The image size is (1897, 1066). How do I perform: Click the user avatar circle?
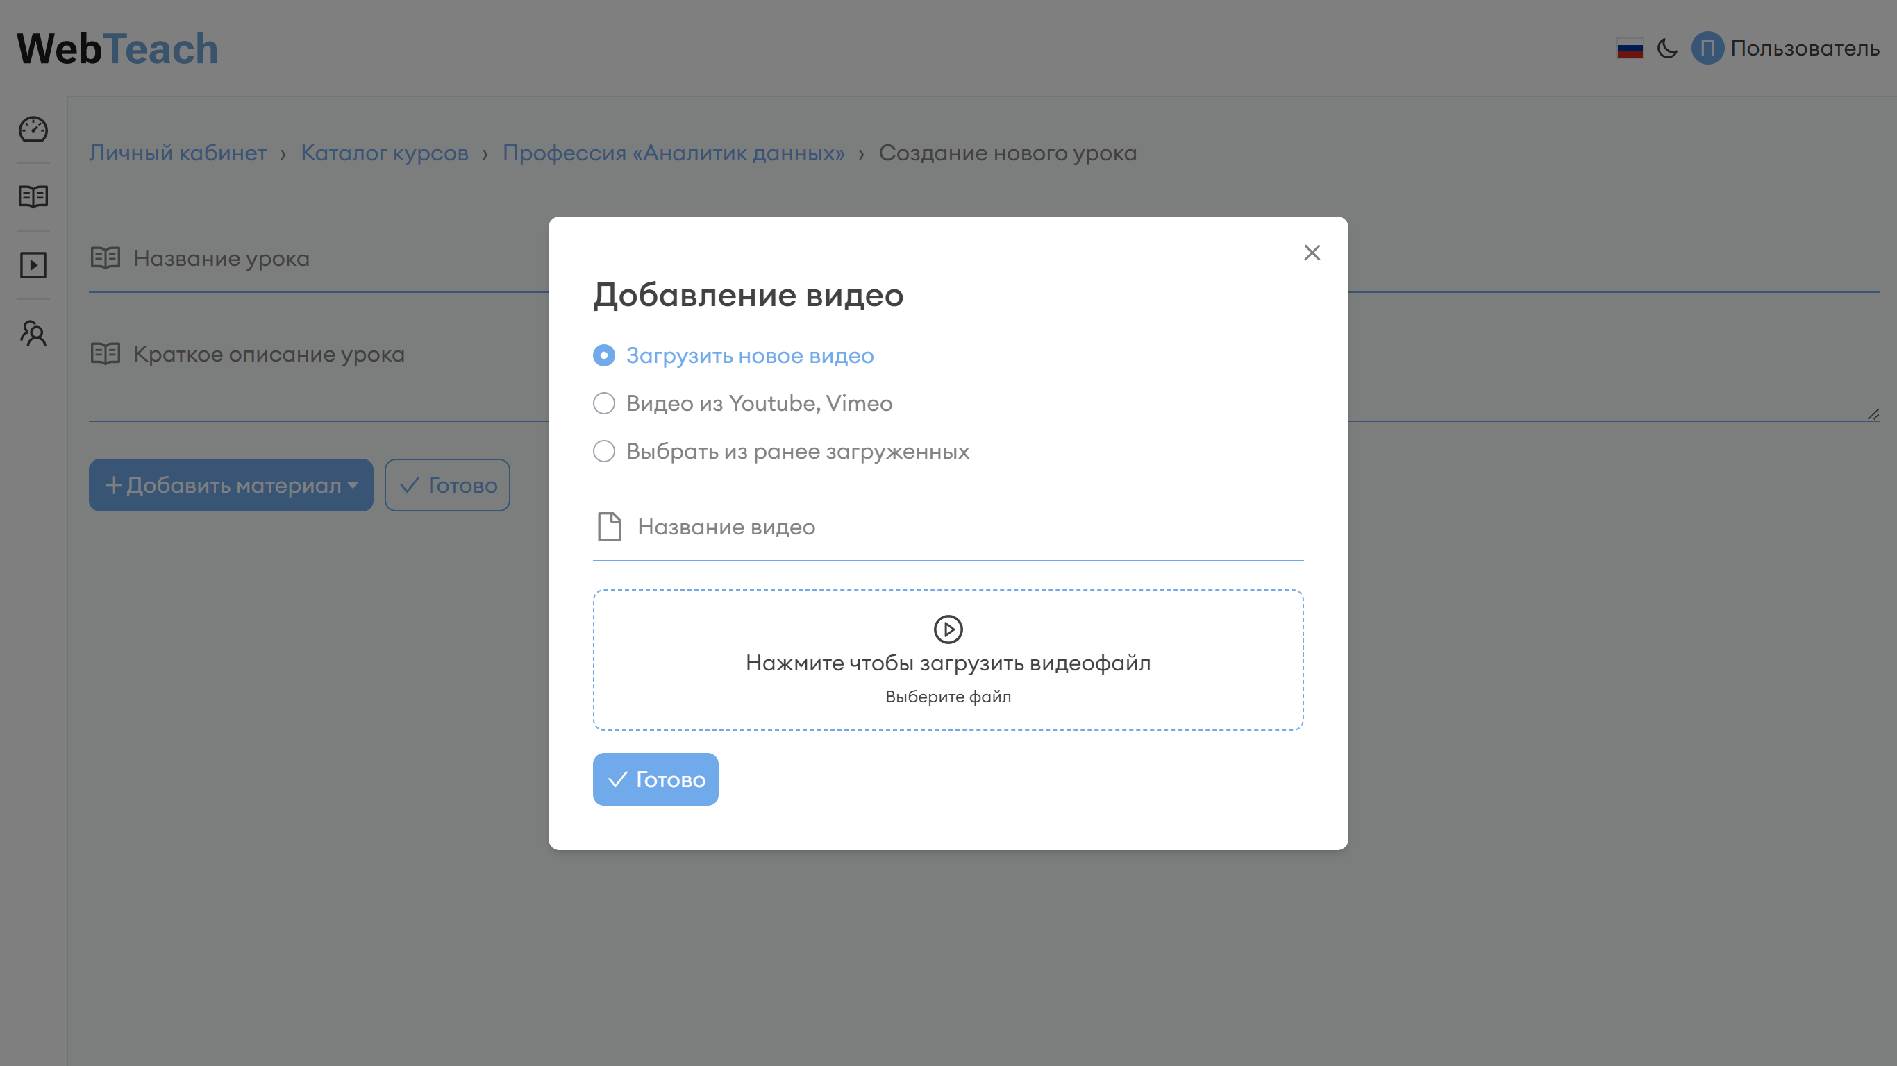pos(1707,49)
